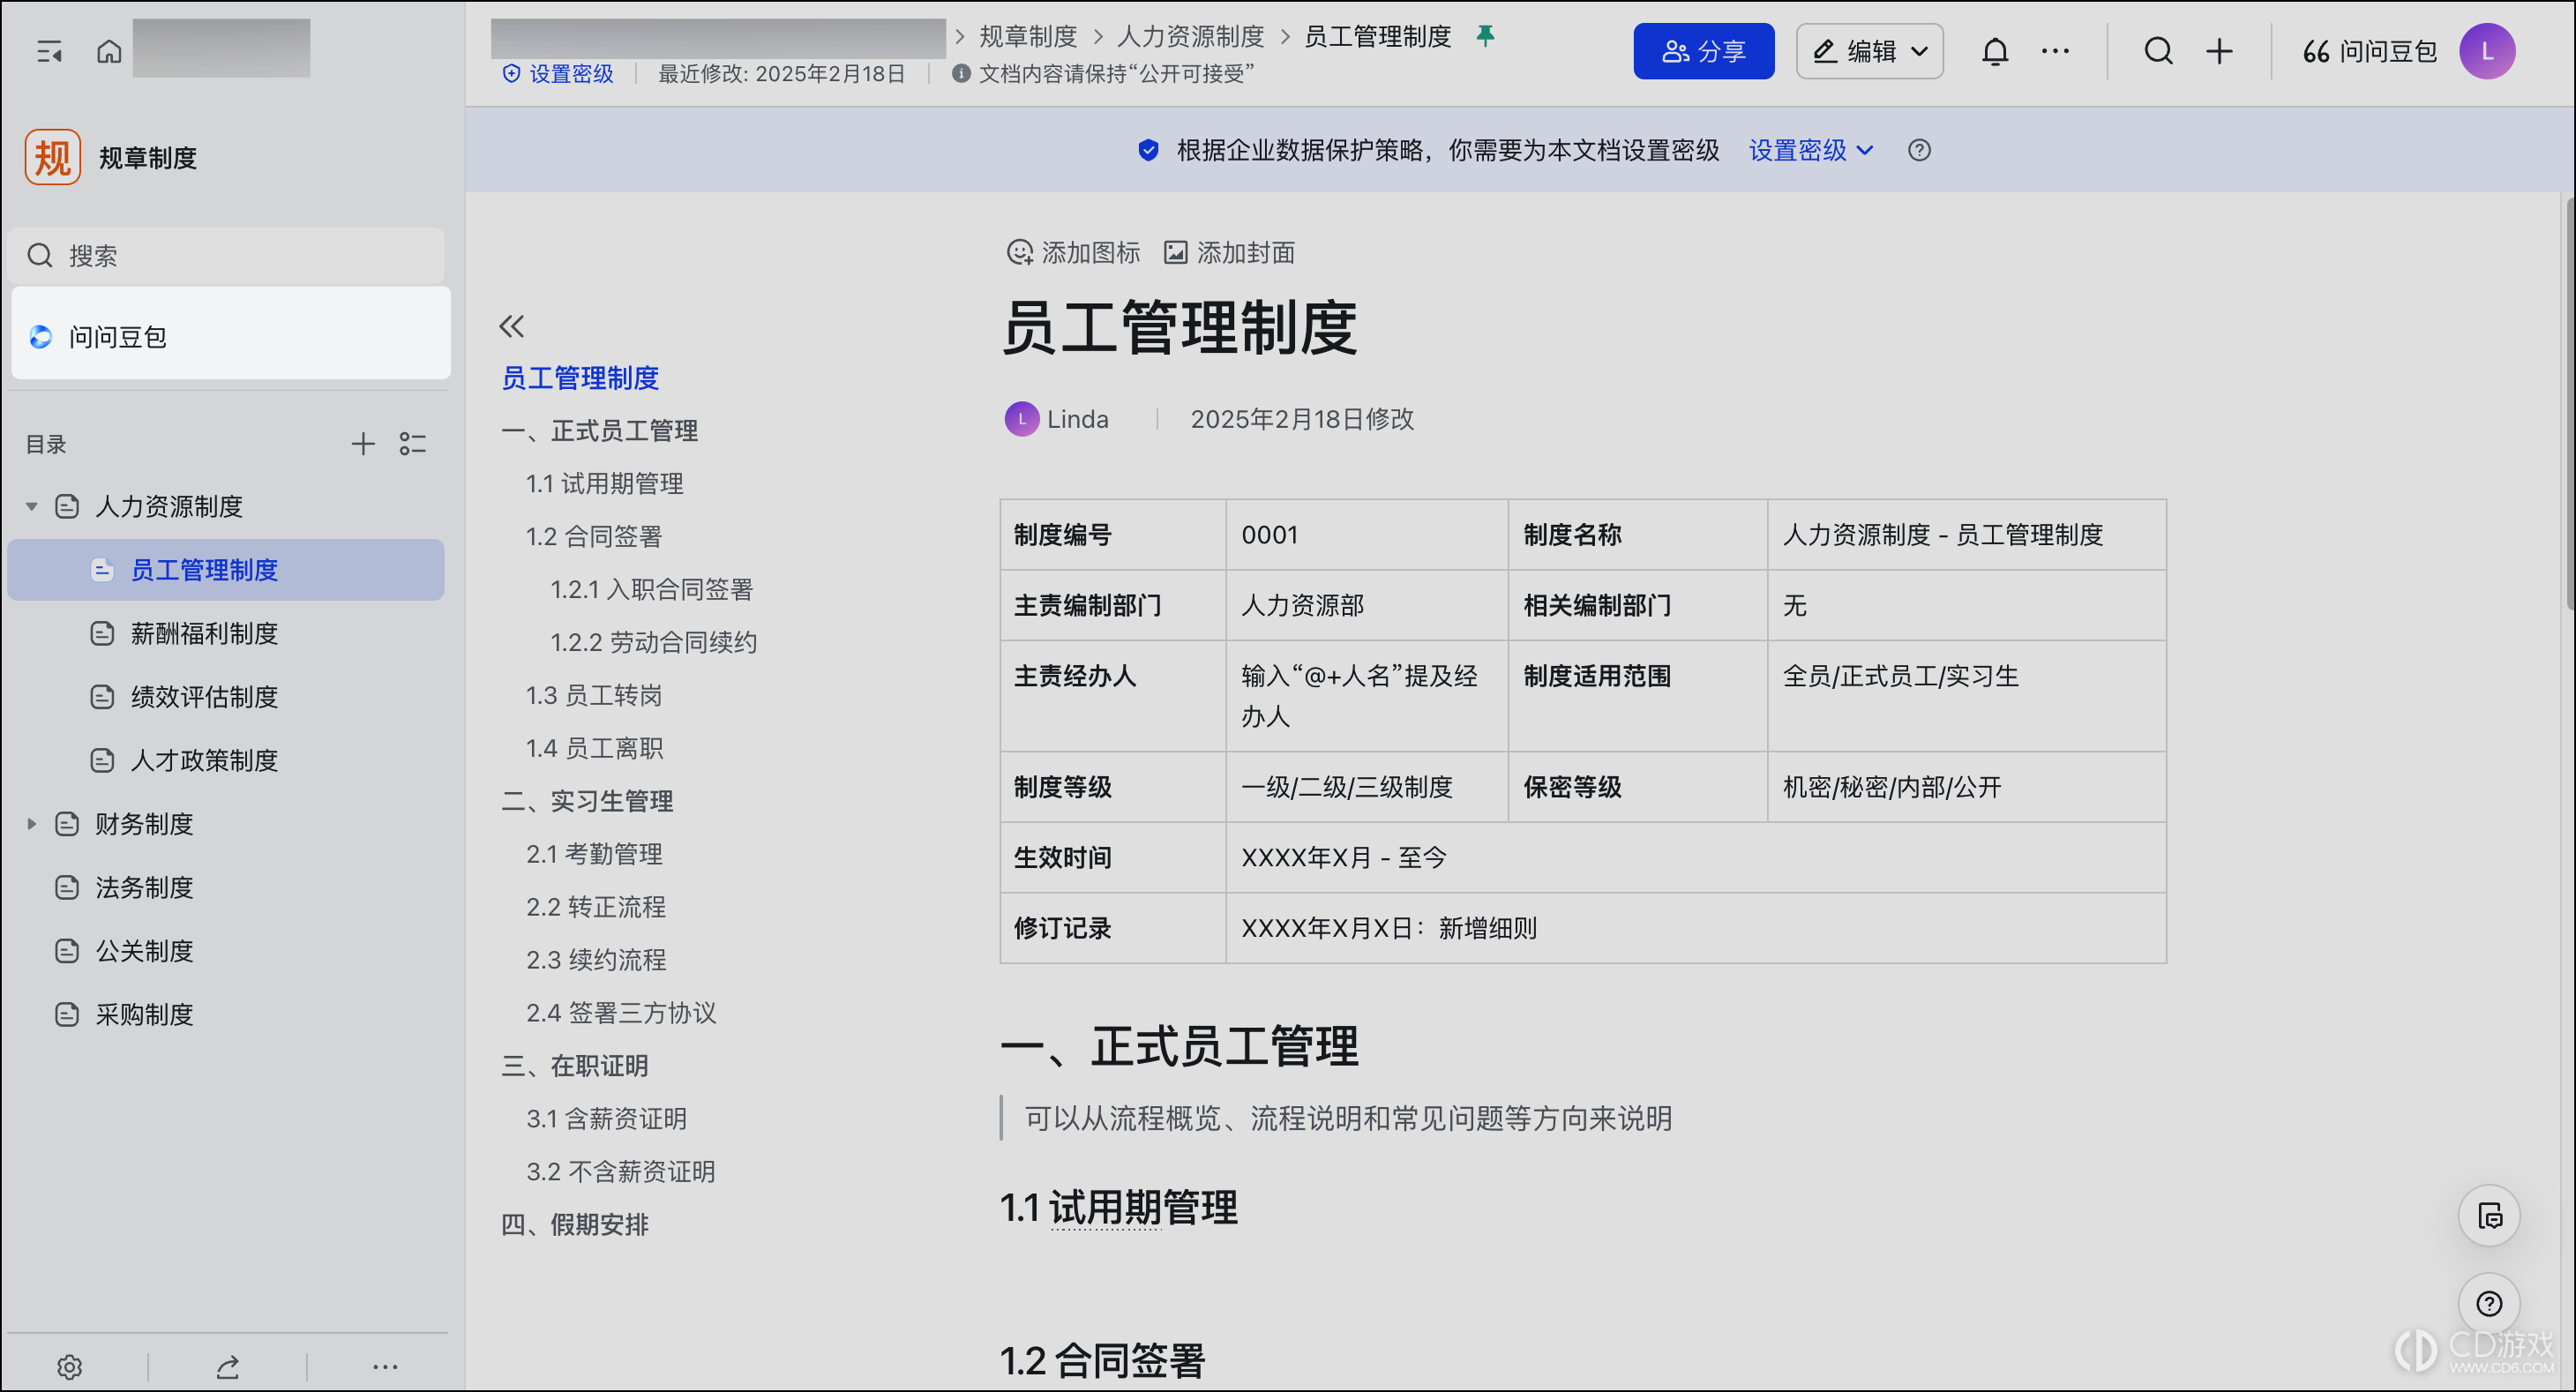Open the notifications bell

tap(1995, 51)
